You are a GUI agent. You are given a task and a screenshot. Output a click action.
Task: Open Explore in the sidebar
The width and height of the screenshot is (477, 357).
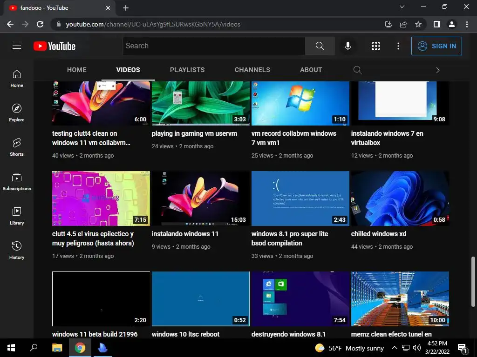click(17, 112)
